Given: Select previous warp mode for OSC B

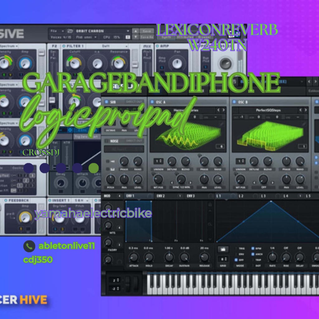Looking at the screenshot, I should point(254,183).
